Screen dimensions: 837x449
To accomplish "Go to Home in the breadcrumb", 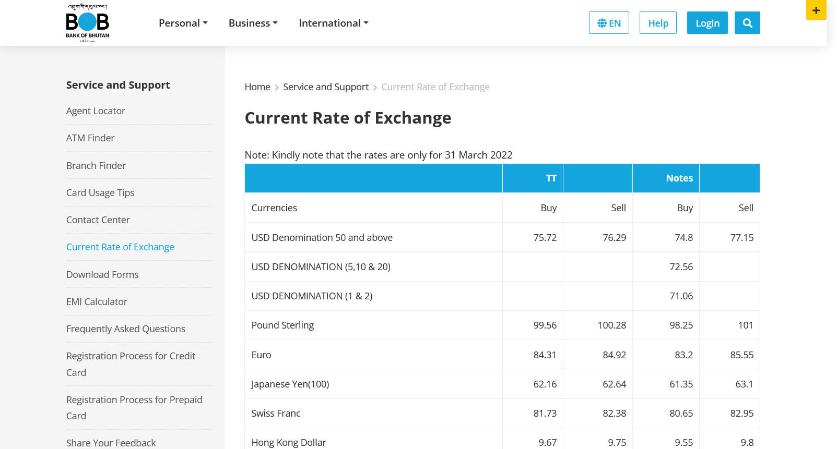I will [x=257, y=87].
